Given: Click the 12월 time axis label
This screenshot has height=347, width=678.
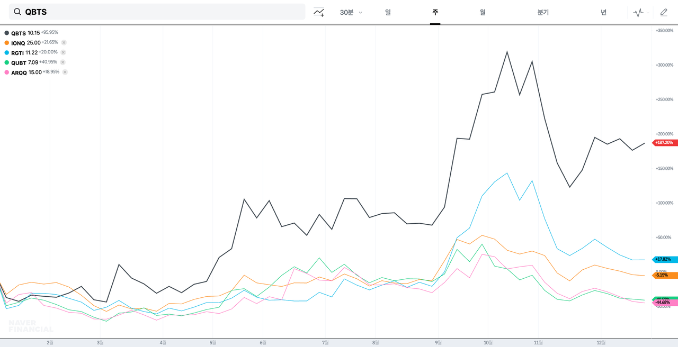Looking at the screenshot, I should coord(601,342).
